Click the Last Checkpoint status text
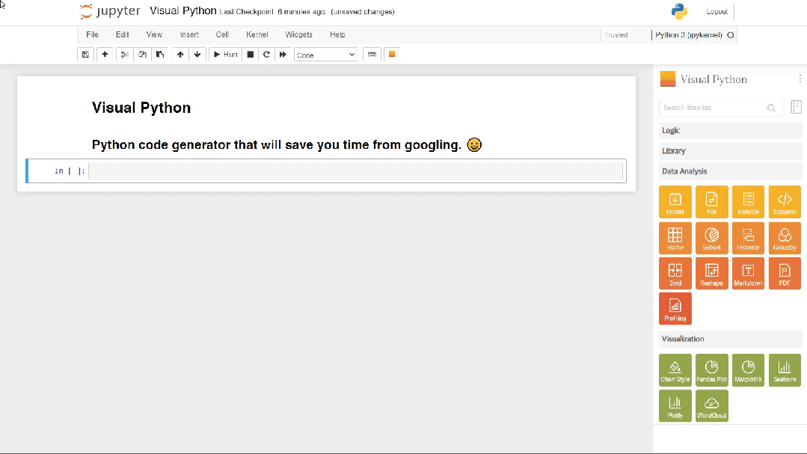Image resolution: width=807 pixels, height=454 pixels. [272, 12]
